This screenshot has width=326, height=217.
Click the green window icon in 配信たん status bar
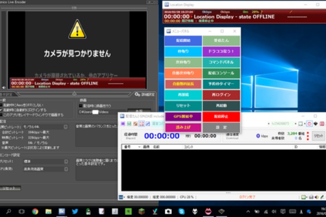tap(304, 197)
